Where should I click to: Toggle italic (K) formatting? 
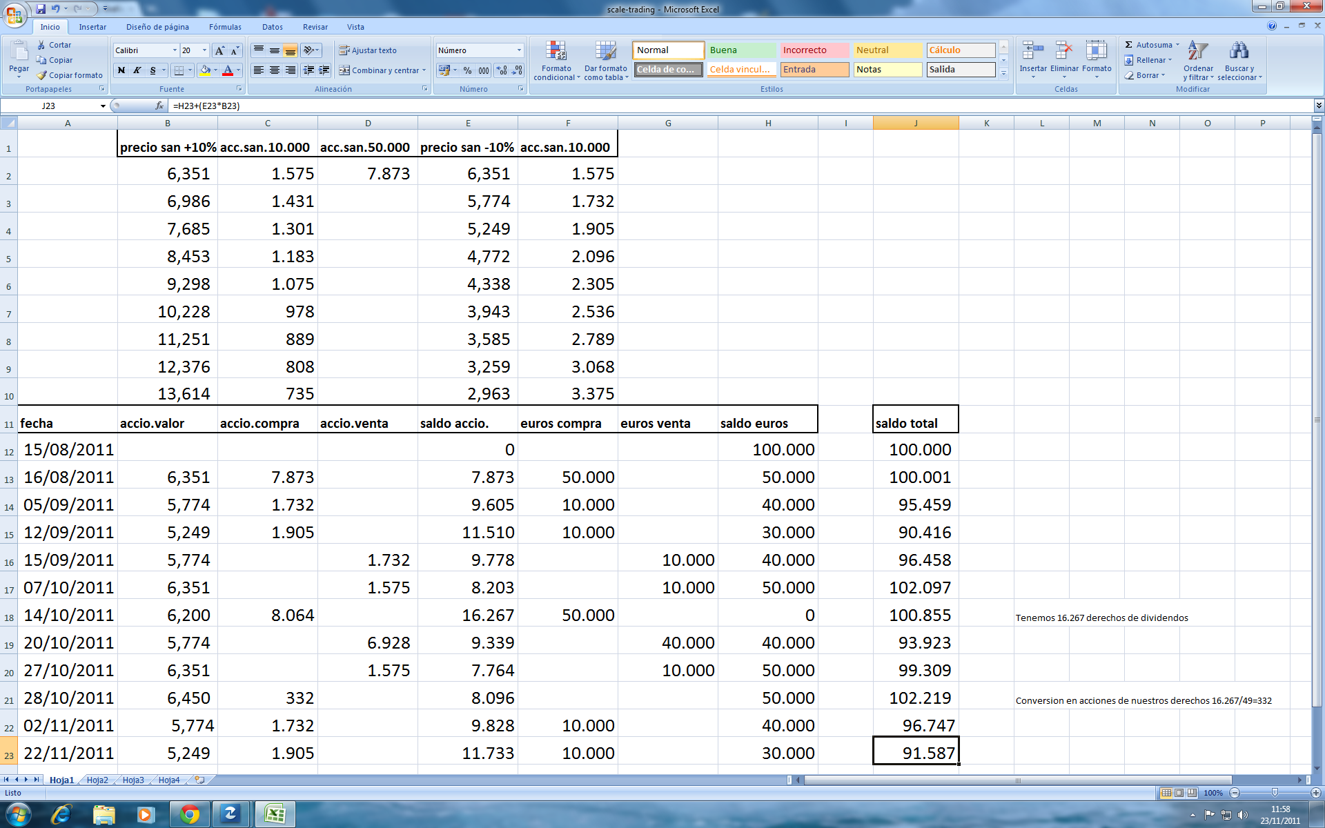click(x=137, y=70)
